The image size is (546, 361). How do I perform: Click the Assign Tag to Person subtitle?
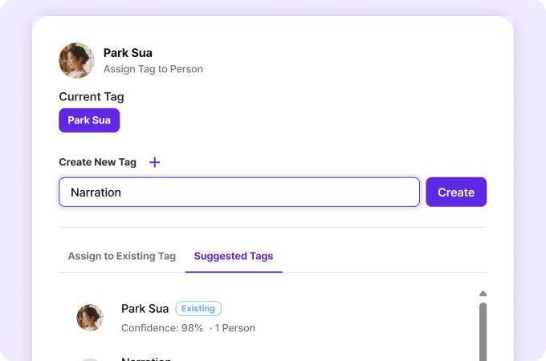click(153, 69)
